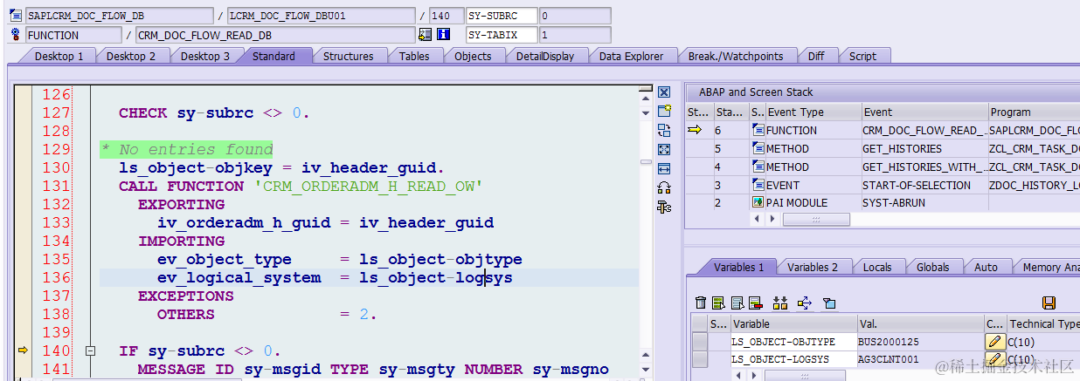Click the PAI MODULE stack row icon
1080x381 pixels.
[x=758, y=202]
